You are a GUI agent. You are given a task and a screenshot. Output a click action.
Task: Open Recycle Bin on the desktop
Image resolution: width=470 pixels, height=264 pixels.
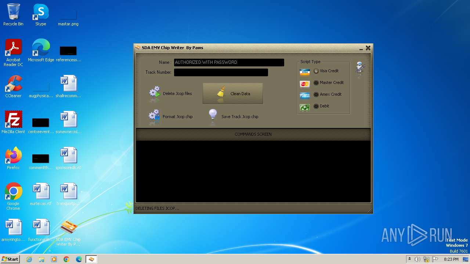coord(13,15)
